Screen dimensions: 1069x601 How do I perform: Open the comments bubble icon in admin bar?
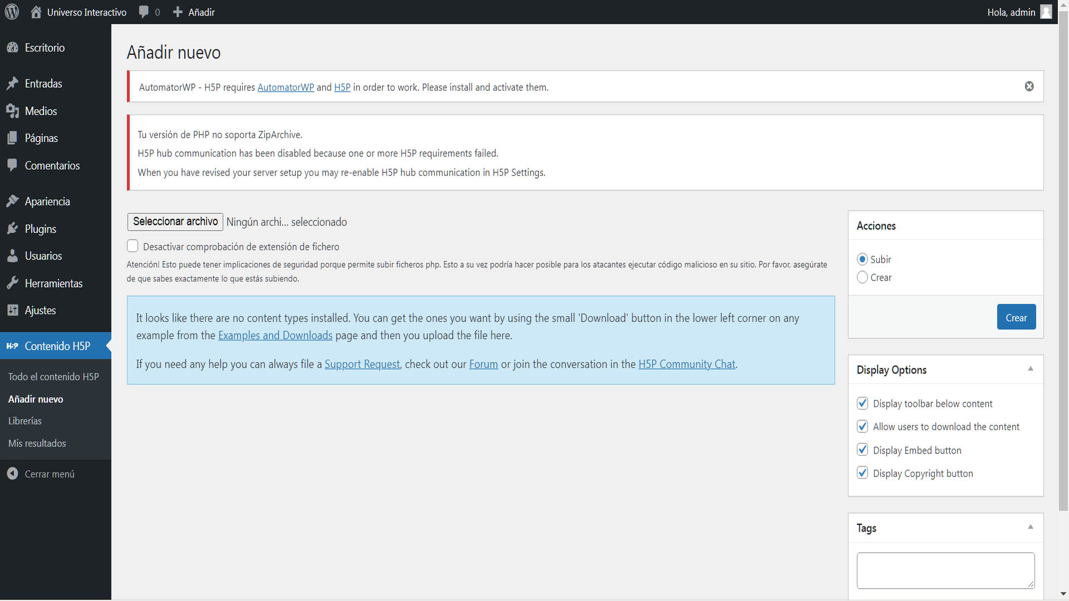144,12
